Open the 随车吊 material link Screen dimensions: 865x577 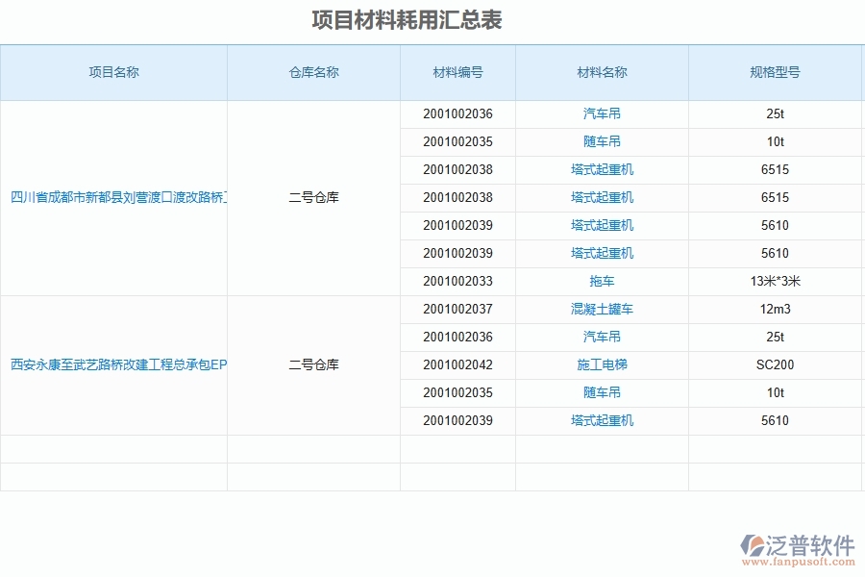tap(600, 141)
